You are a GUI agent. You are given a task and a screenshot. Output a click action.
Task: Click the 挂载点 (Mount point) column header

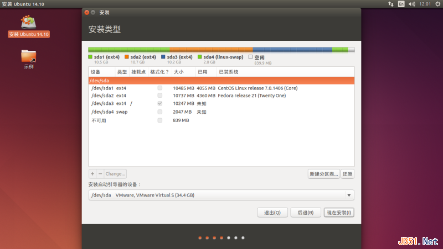tap(138, 72)
